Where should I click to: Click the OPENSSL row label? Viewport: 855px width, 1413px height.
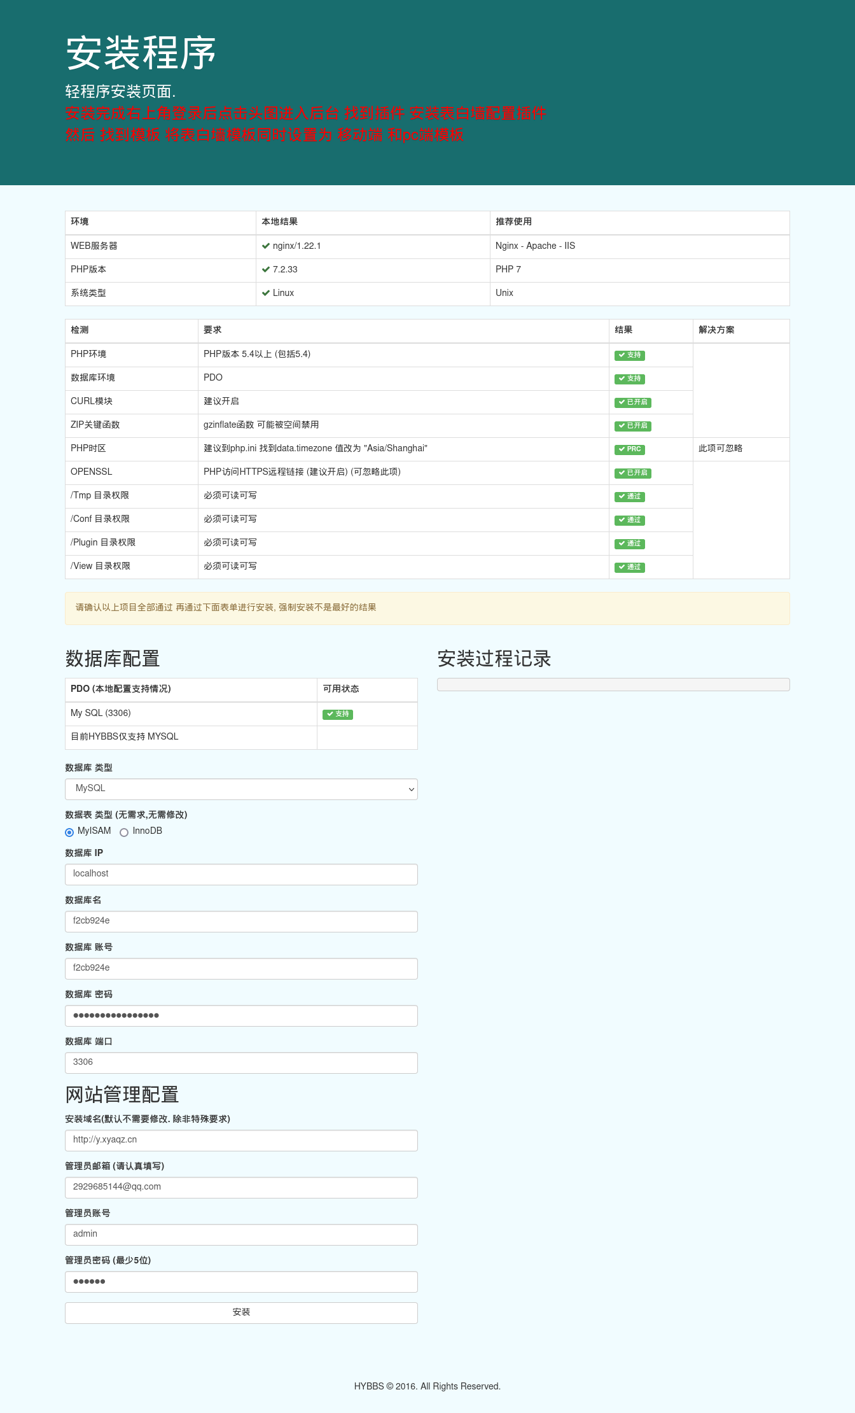[92, 472]
